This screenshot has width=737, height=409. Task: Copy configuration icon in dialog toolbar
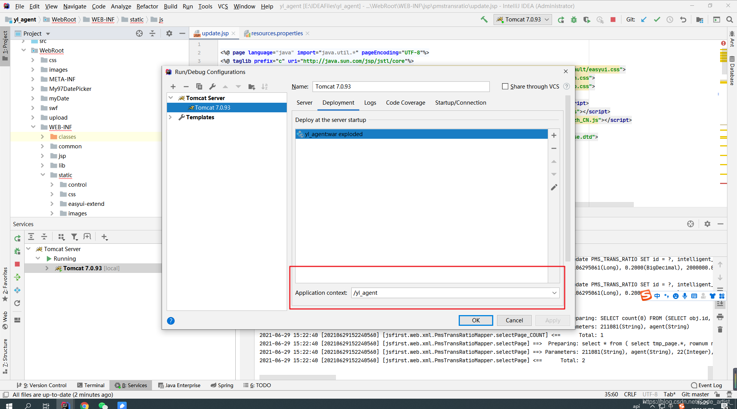click(x=199, y=87)
